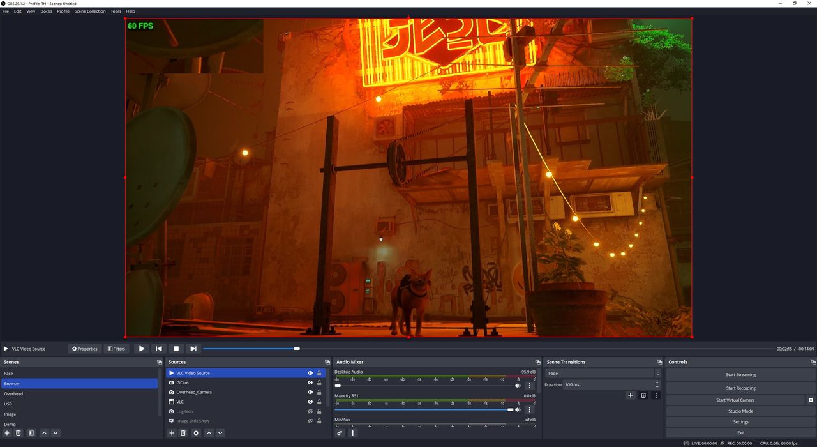Open source properties gear in Sources dock
This screenshot has width=817, height=447.
point(196,433)
